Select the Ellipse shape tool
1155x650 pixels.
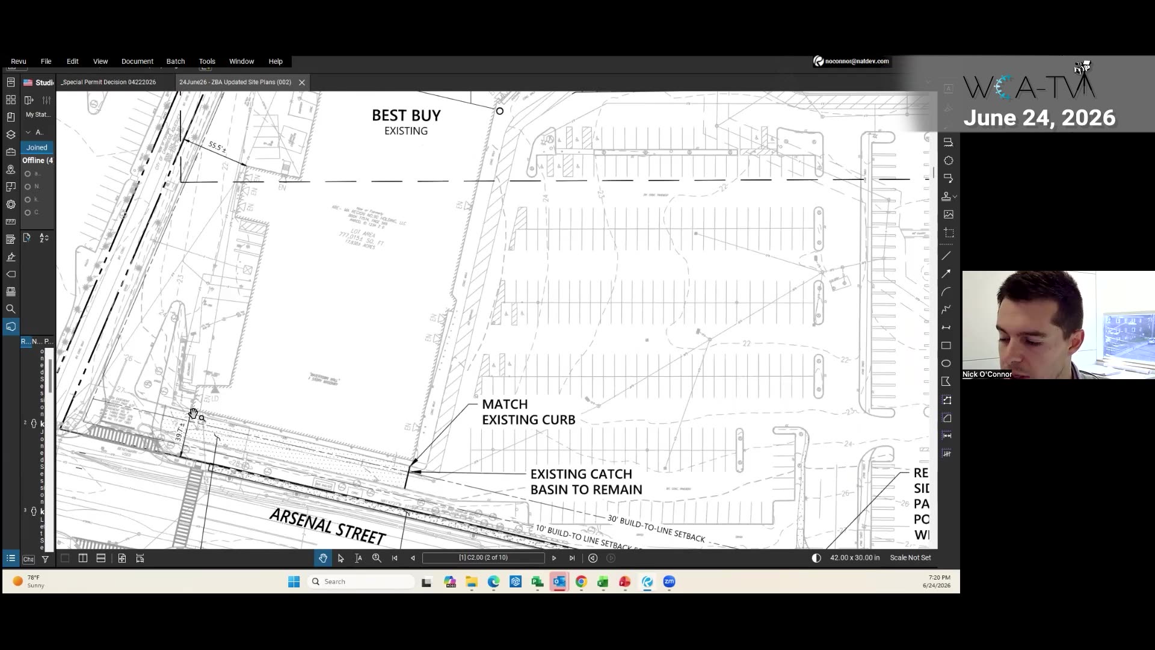point(946,364)
